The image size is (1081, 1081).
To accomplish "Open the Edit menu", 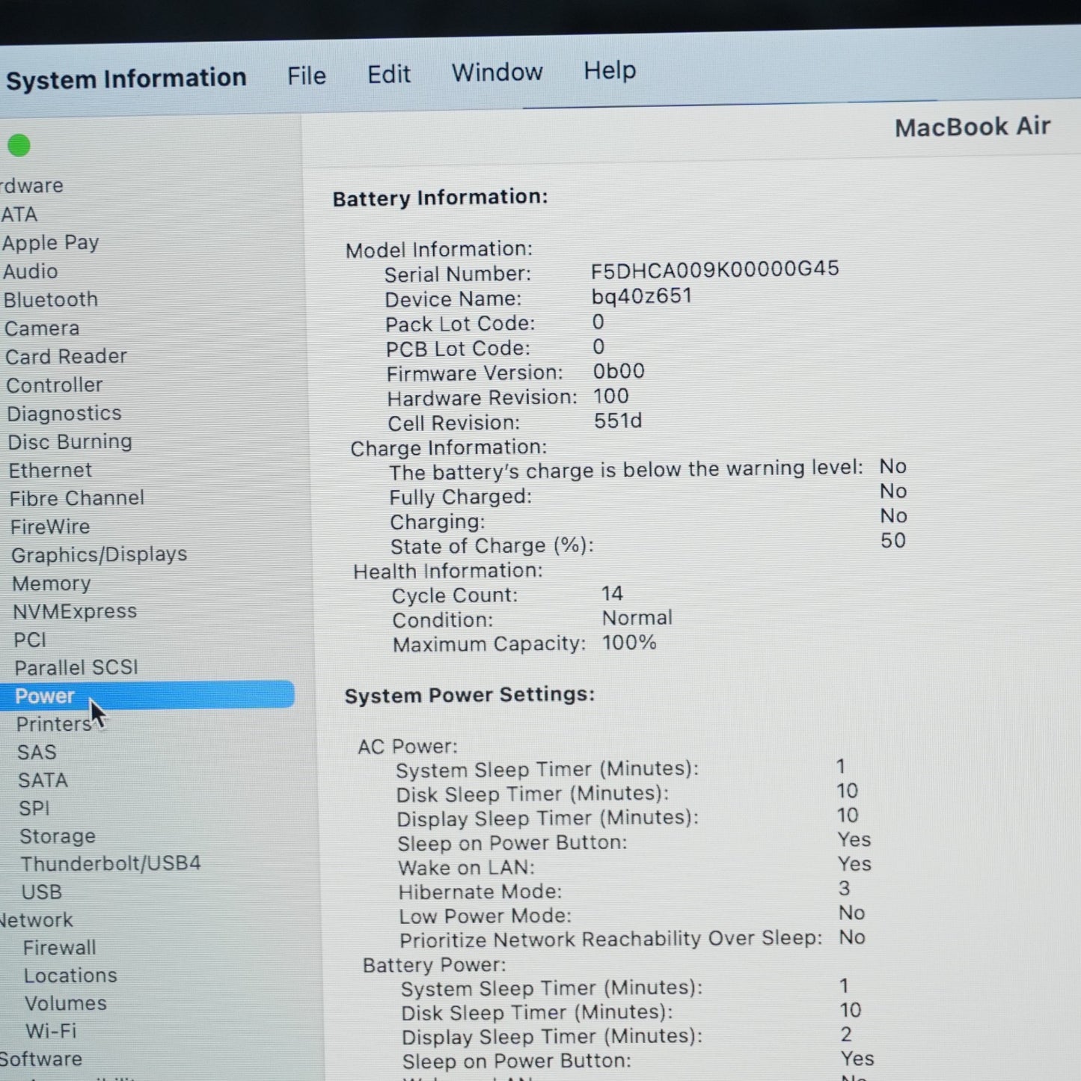I will coord(389,74).
